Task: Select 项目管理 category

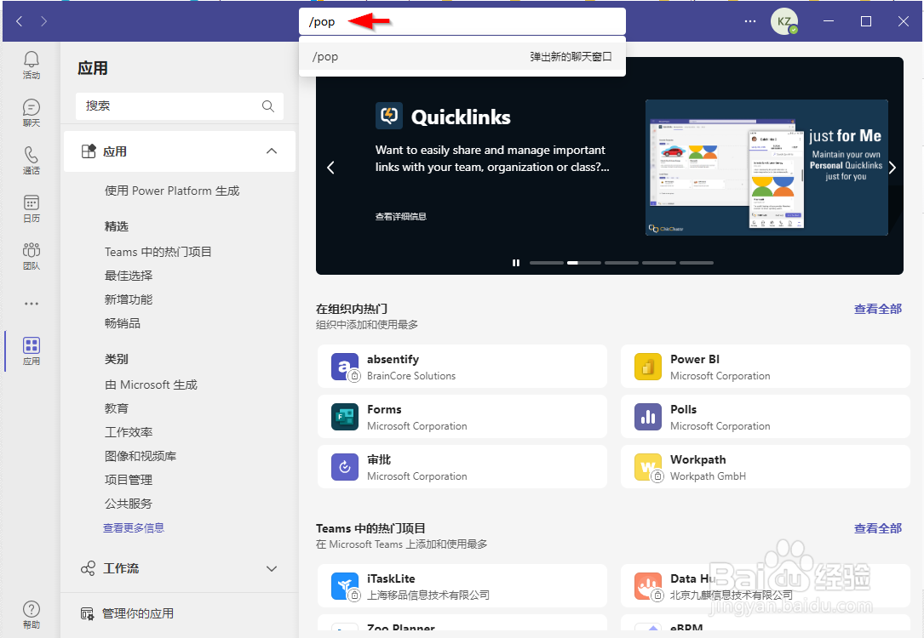Action: [x=129, y=480]
